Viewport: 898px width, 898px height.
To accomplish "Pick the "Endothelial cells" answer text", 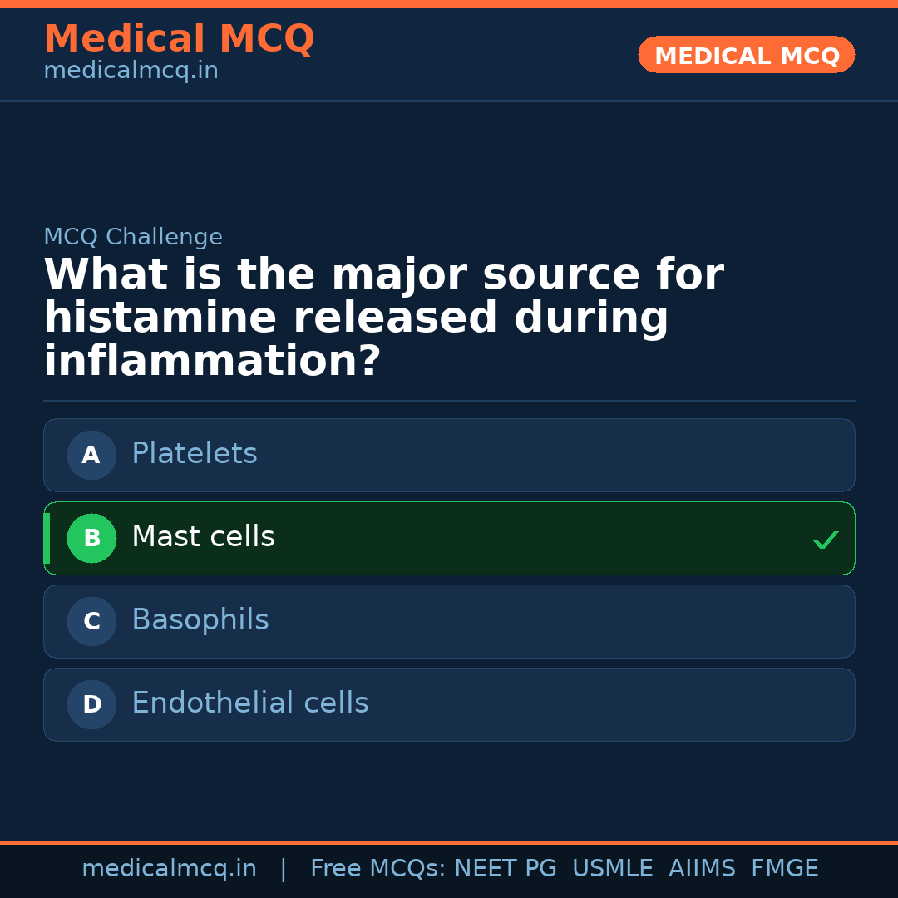I will 249,703.
